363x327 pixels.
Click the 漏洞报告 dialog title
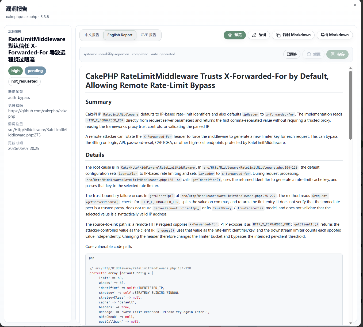17,9
